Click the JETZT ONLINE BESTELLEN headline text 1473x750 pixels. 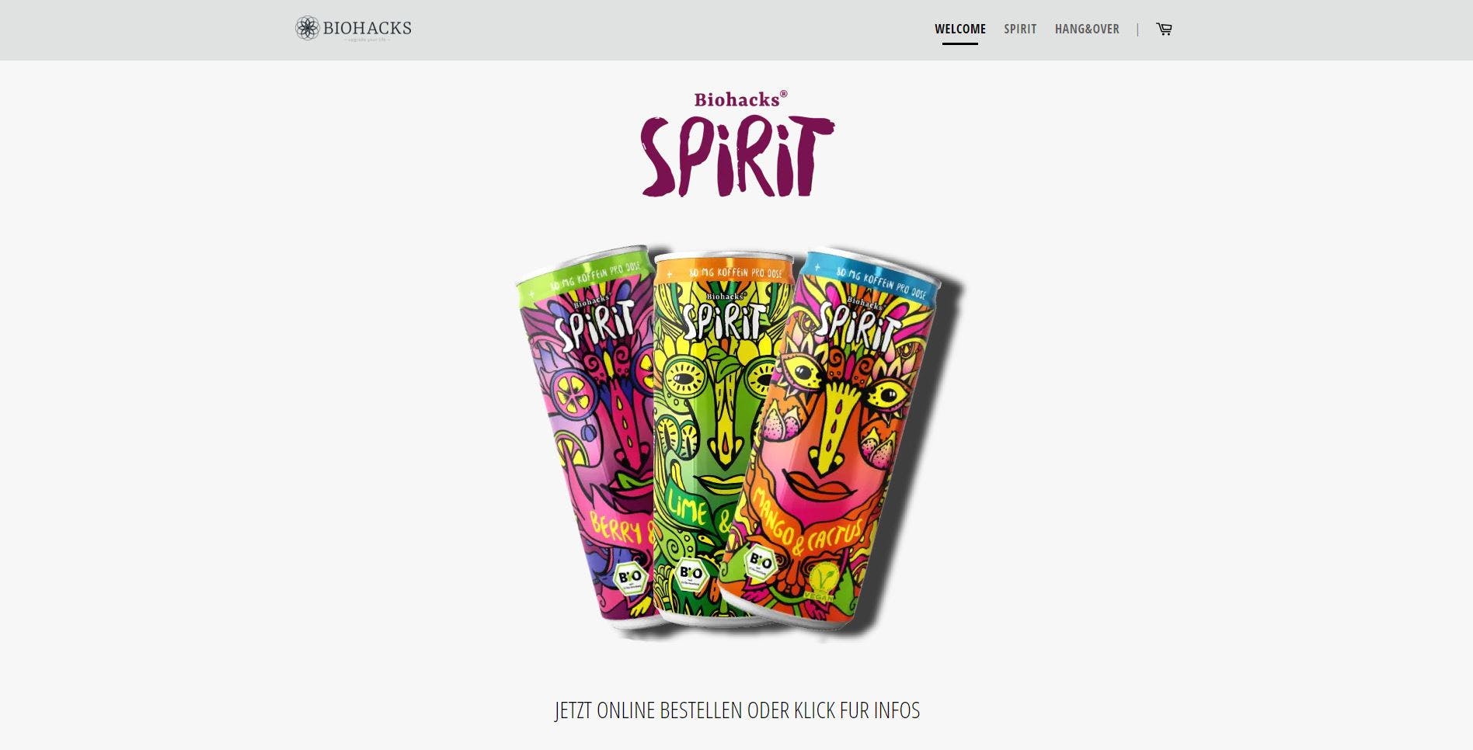click(x=736, y=710)
